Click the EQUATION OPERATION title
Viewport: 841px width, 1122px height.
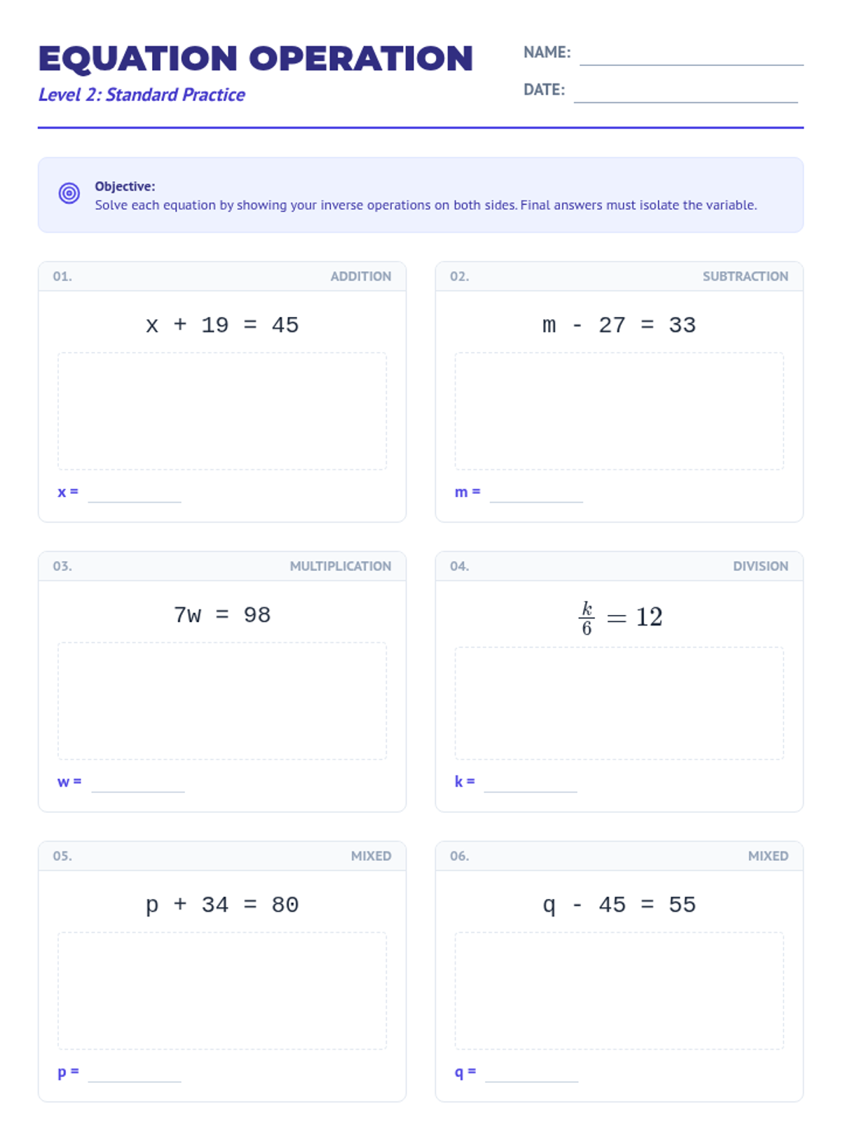[256, 58]
